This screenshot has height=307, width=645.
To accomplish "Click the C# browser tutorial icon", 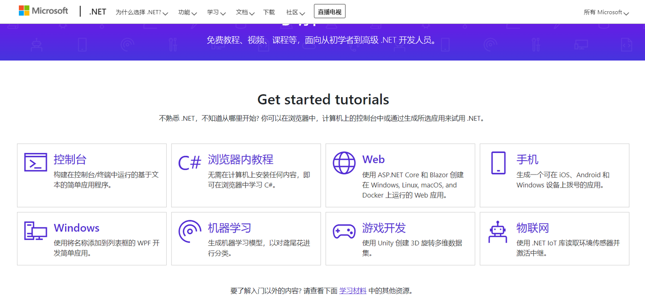I will pyautogui.click(x=189, y=163).
